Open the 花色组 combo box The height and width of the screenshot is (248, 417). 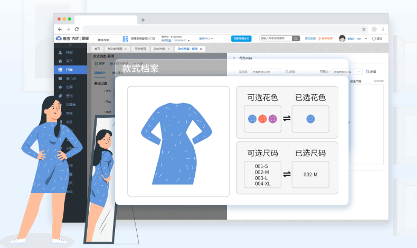[x=266, y=72]
